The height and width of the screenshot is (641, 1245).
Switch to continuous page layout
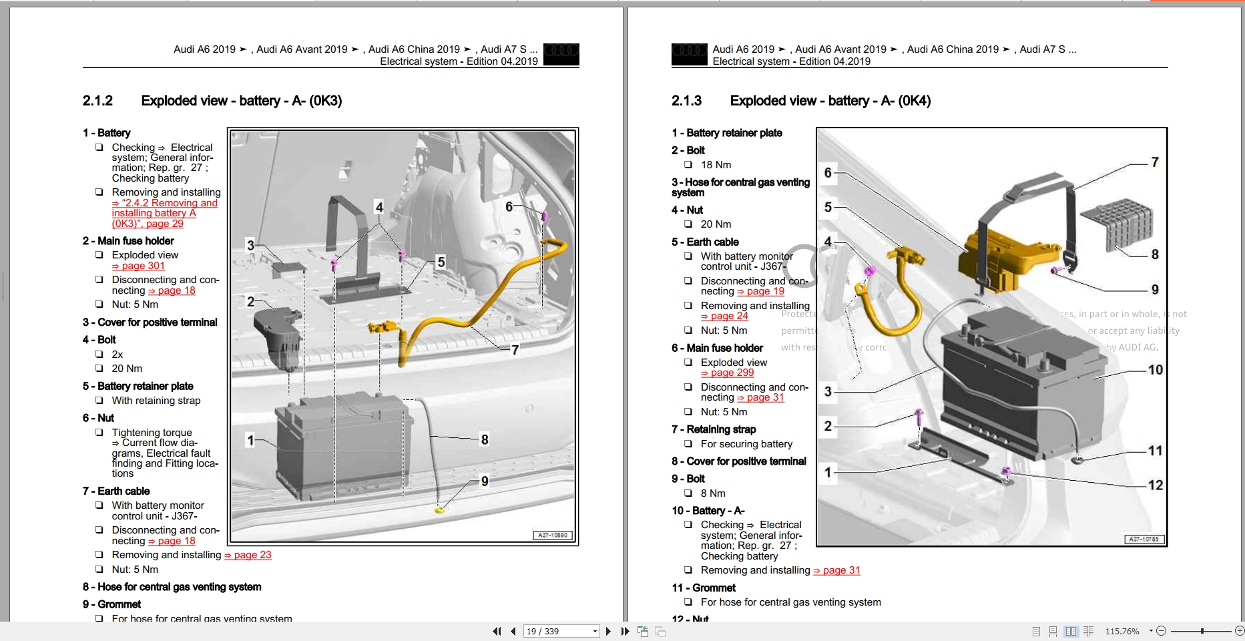(x=1053, y=631)
